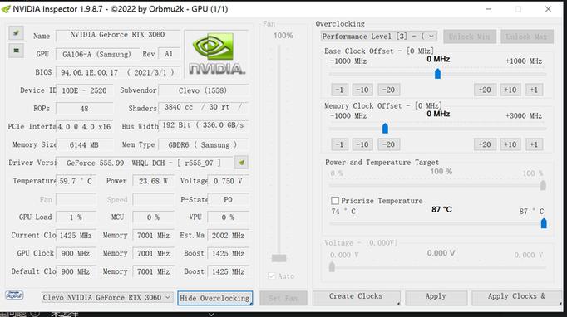Toggle the Priorize Temperature checkbox

tap(335, 200)
